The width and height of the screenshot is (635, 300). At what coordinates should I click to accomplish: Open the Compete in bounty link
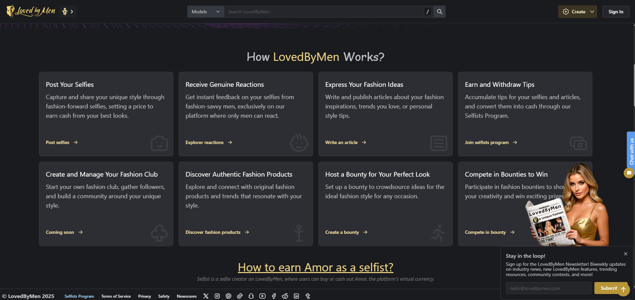click(489, 232)
